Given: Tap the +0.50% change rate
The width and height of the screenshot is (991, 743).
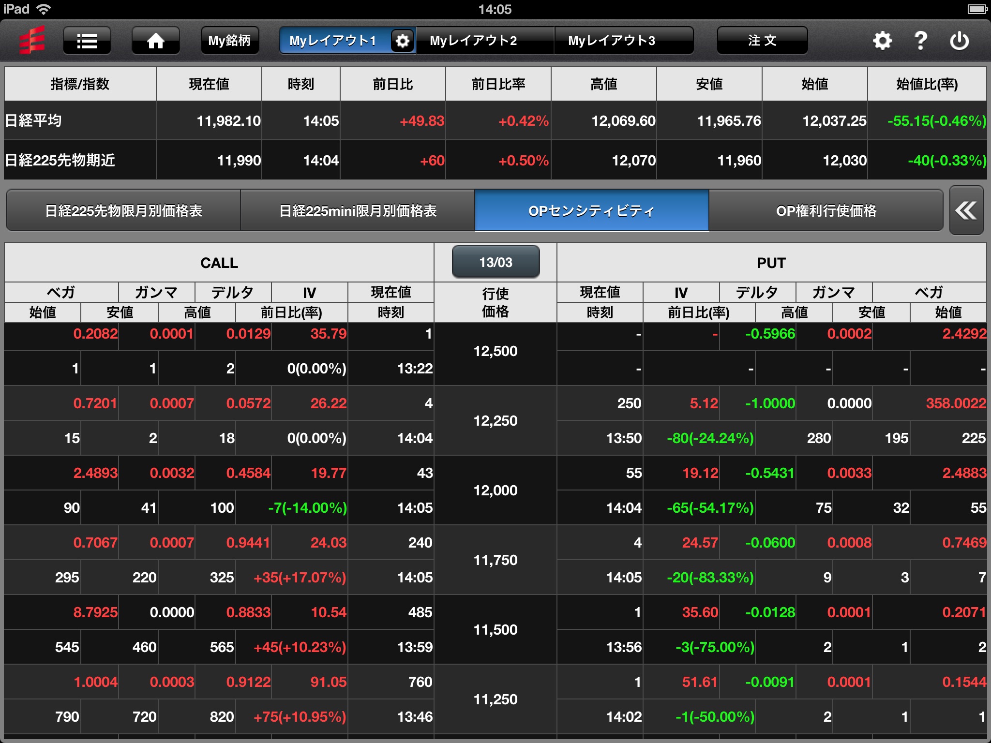Looking at the screenshot, I should tap(524, 161).
